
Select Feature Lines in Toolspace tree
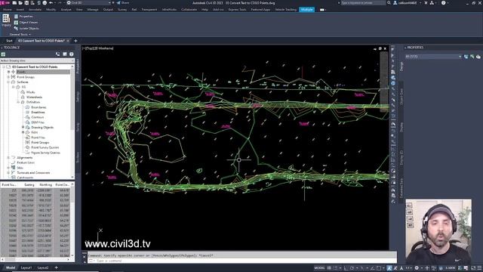point(26,162)
